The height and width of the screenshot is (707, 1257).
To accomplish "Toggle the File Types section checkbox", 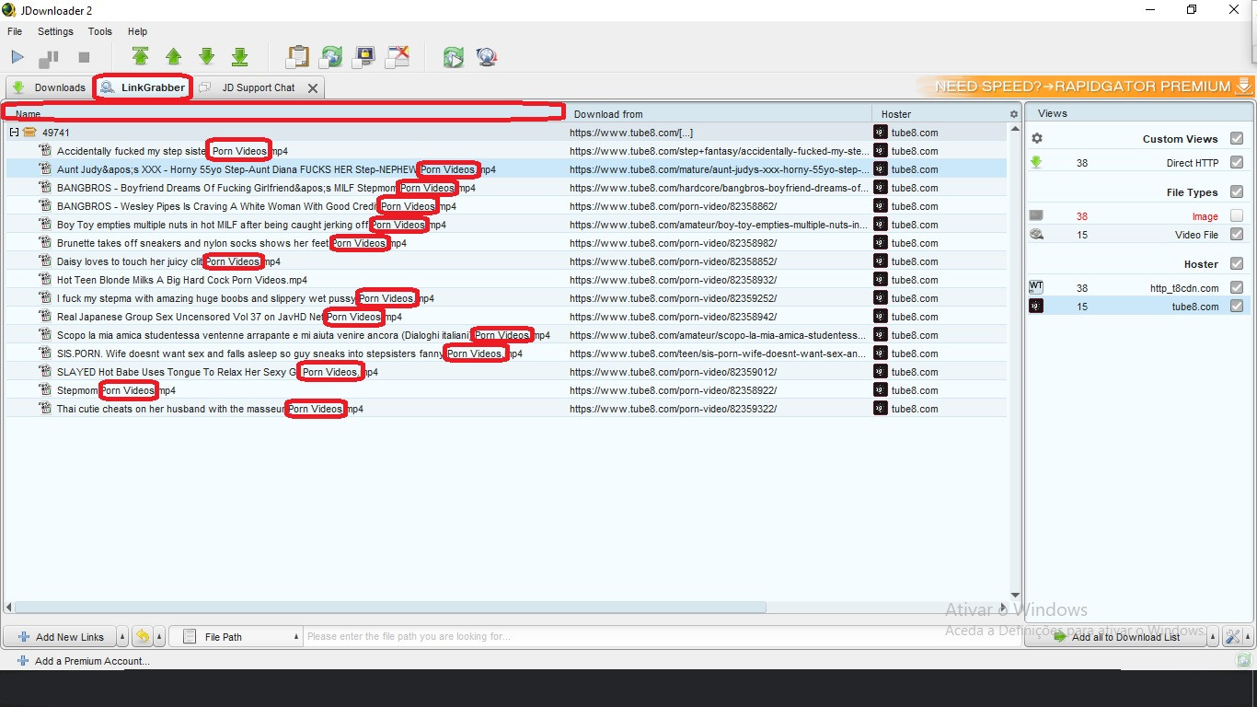I will click(x=1237, y=191).
